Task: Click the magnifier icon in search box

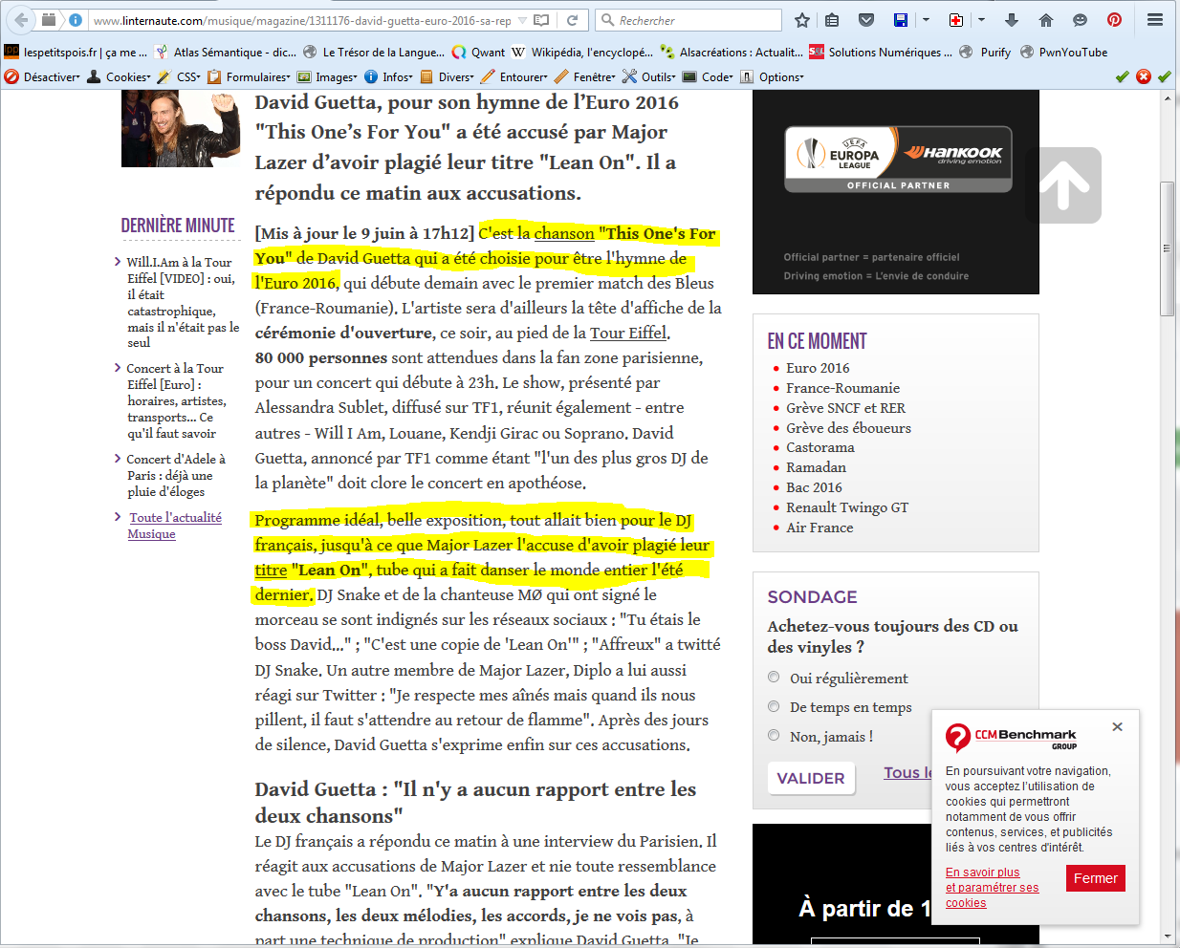Action: (608, 20)
